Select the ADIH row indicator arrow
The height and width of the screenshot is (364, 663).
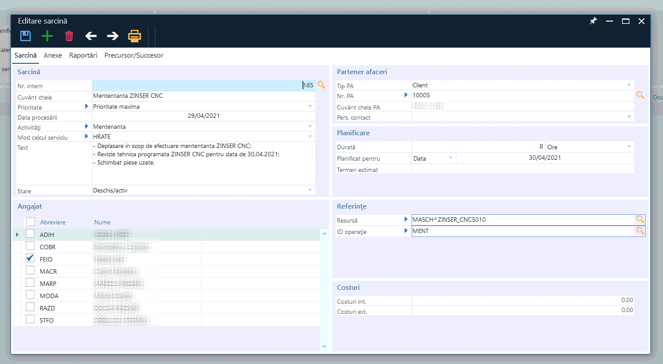17,235
